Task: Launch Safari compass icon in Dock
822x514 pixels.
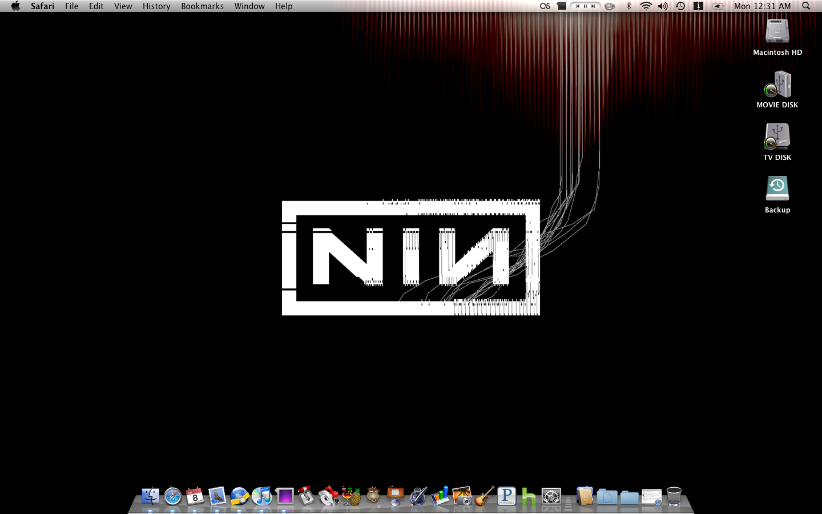Action: 173,496
